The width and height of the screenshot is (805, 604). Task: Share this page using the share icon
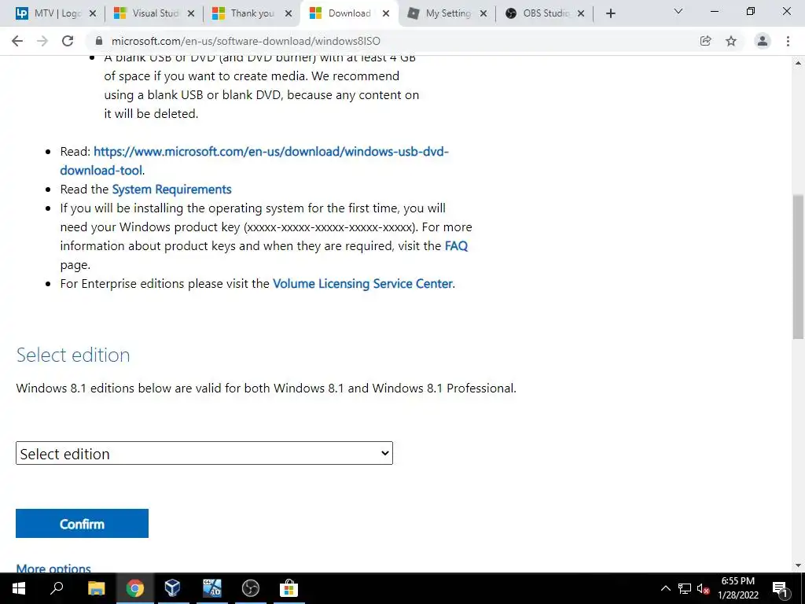click(x=706, y=41)
